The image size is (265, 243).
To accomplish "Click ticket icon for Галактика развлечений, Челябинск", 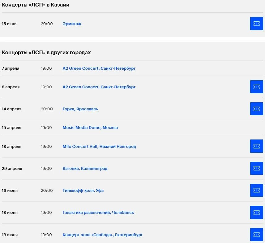I will pyautogui.click(x=256, y=212).
